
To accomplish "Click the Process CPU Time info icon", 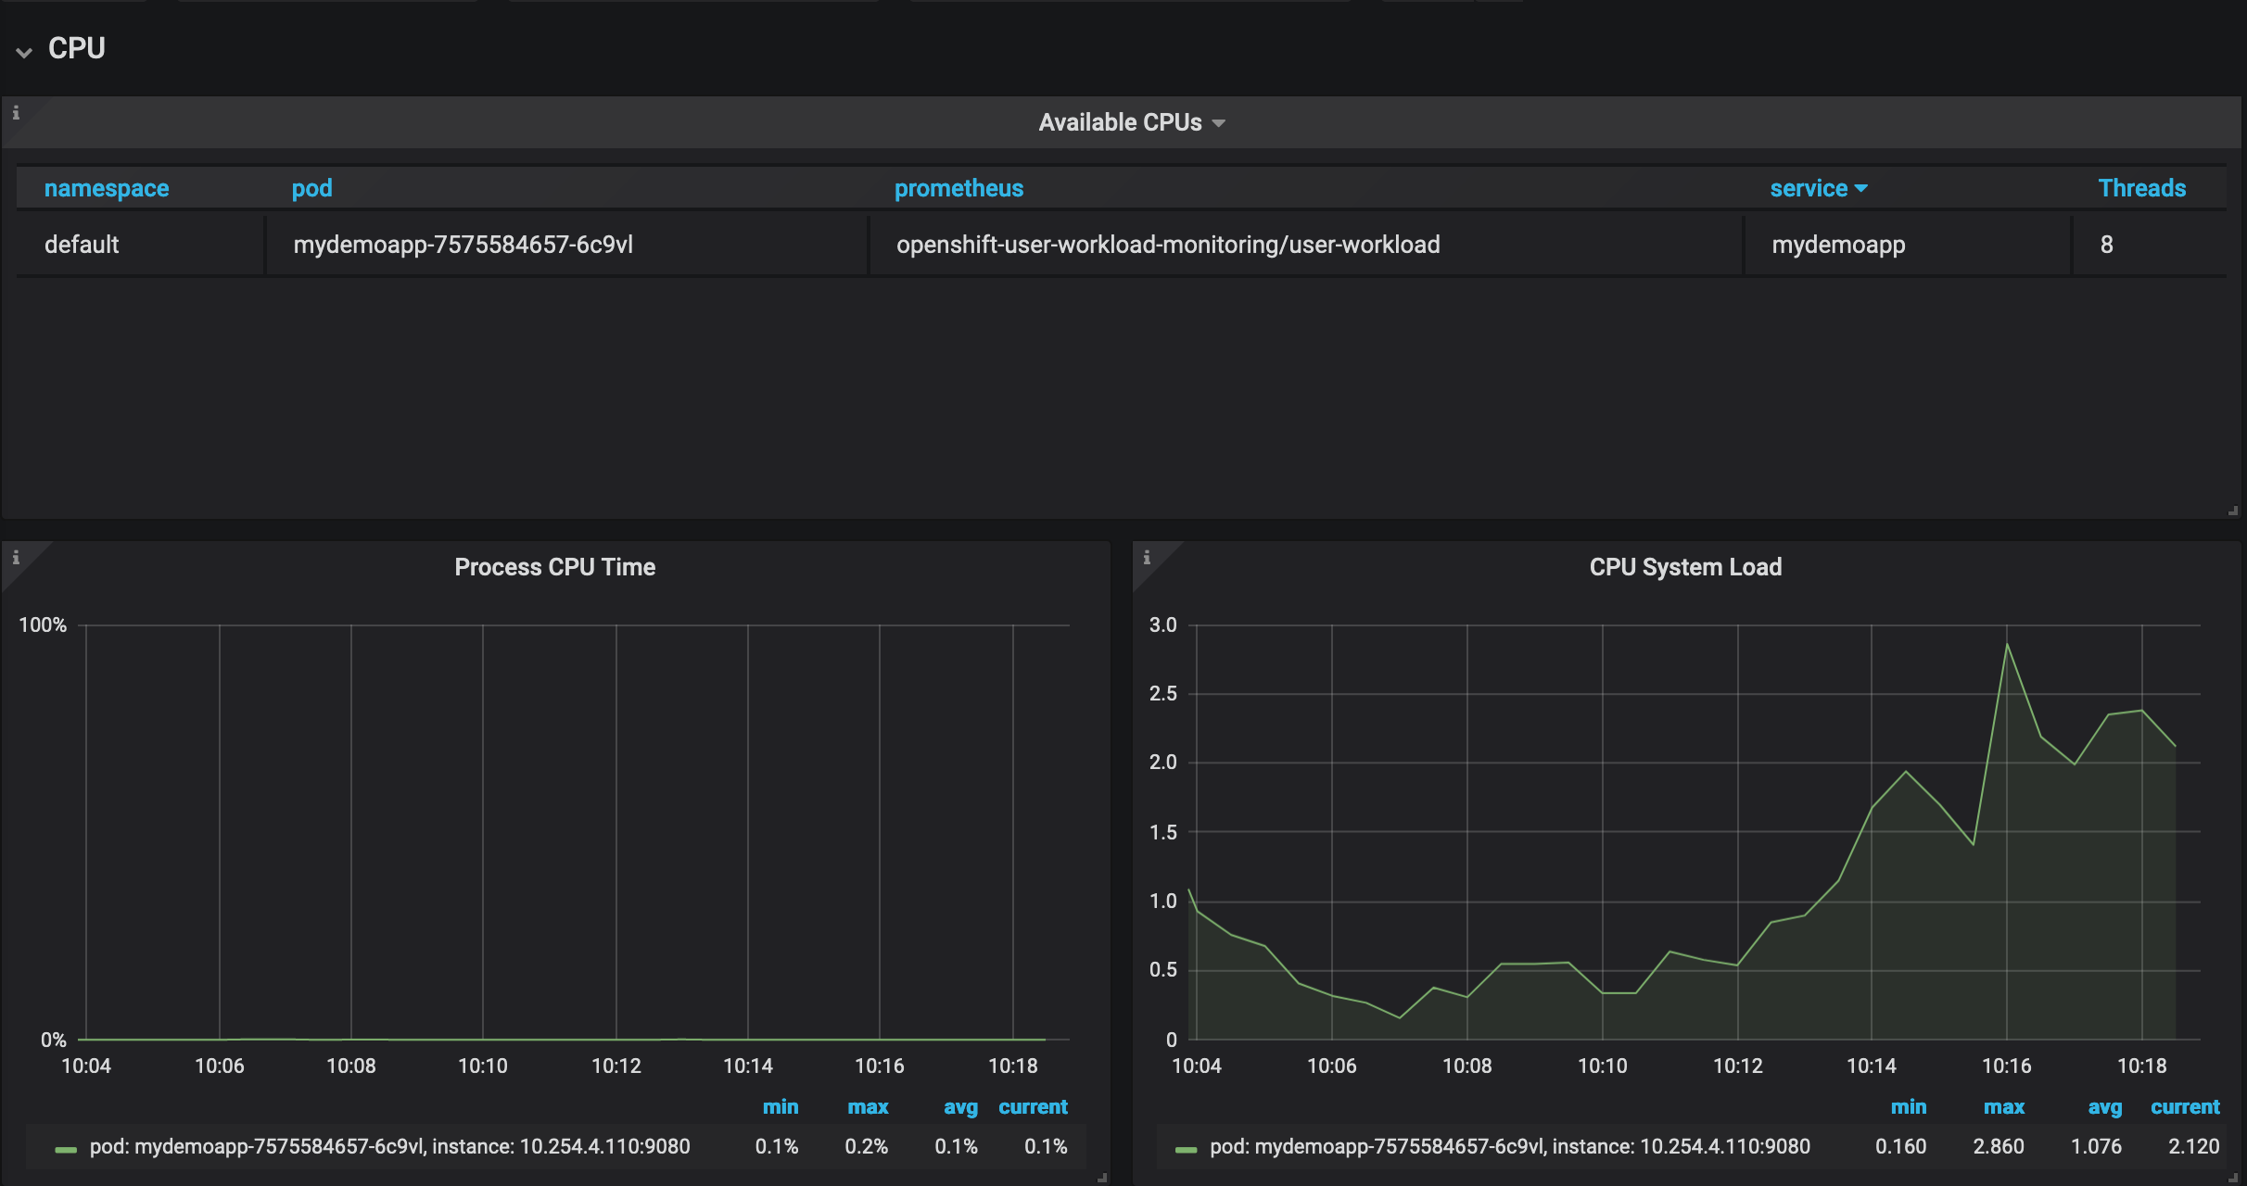I will 16,558.
